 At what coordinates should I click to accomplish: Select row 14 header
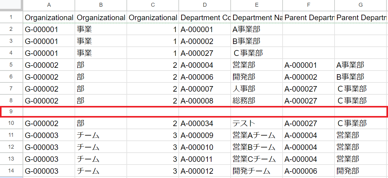coord(11,171)
